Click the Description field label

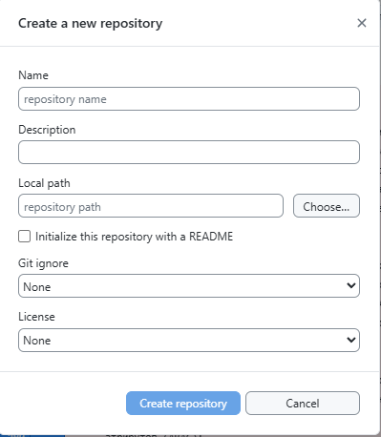click(x=47, y=130)
